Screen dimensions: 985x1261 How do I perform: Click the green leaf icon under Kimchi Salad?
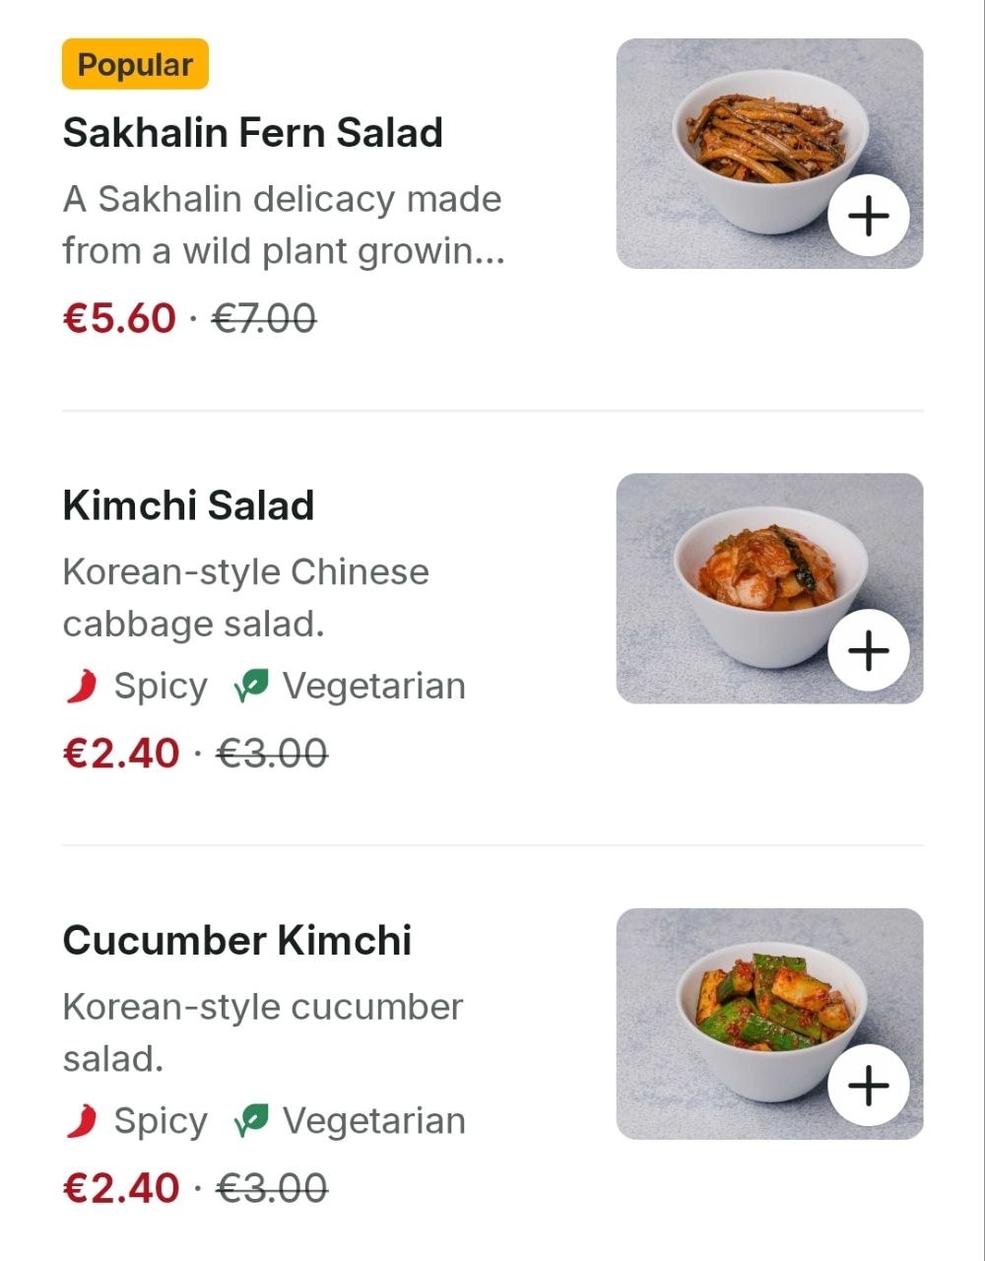(x=251, y=687)
